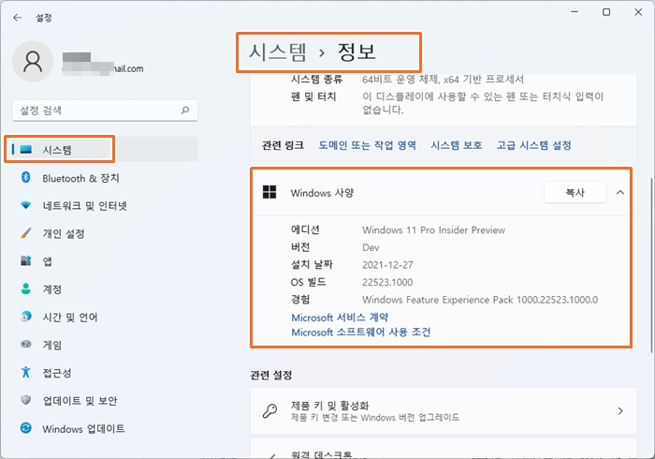Screen dimensions: 655x459
Task: Open 도메인 또는 작업 영역 link
Action: coord(367,145)
